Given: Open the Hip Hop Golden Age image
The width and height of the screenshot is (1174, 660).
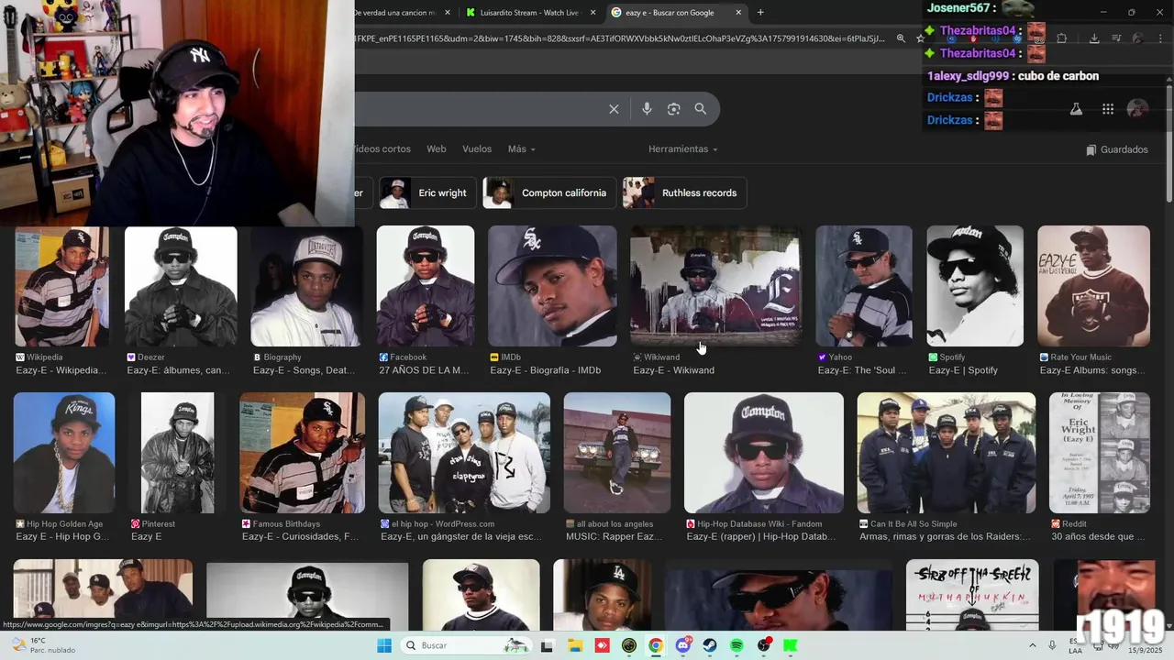Looking at the screenshot, I should coord(64,453).
